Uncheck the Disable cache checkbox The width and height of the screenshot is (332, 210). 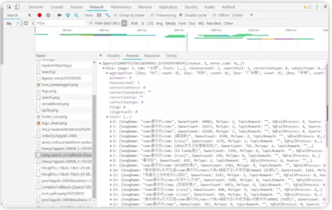181,15
